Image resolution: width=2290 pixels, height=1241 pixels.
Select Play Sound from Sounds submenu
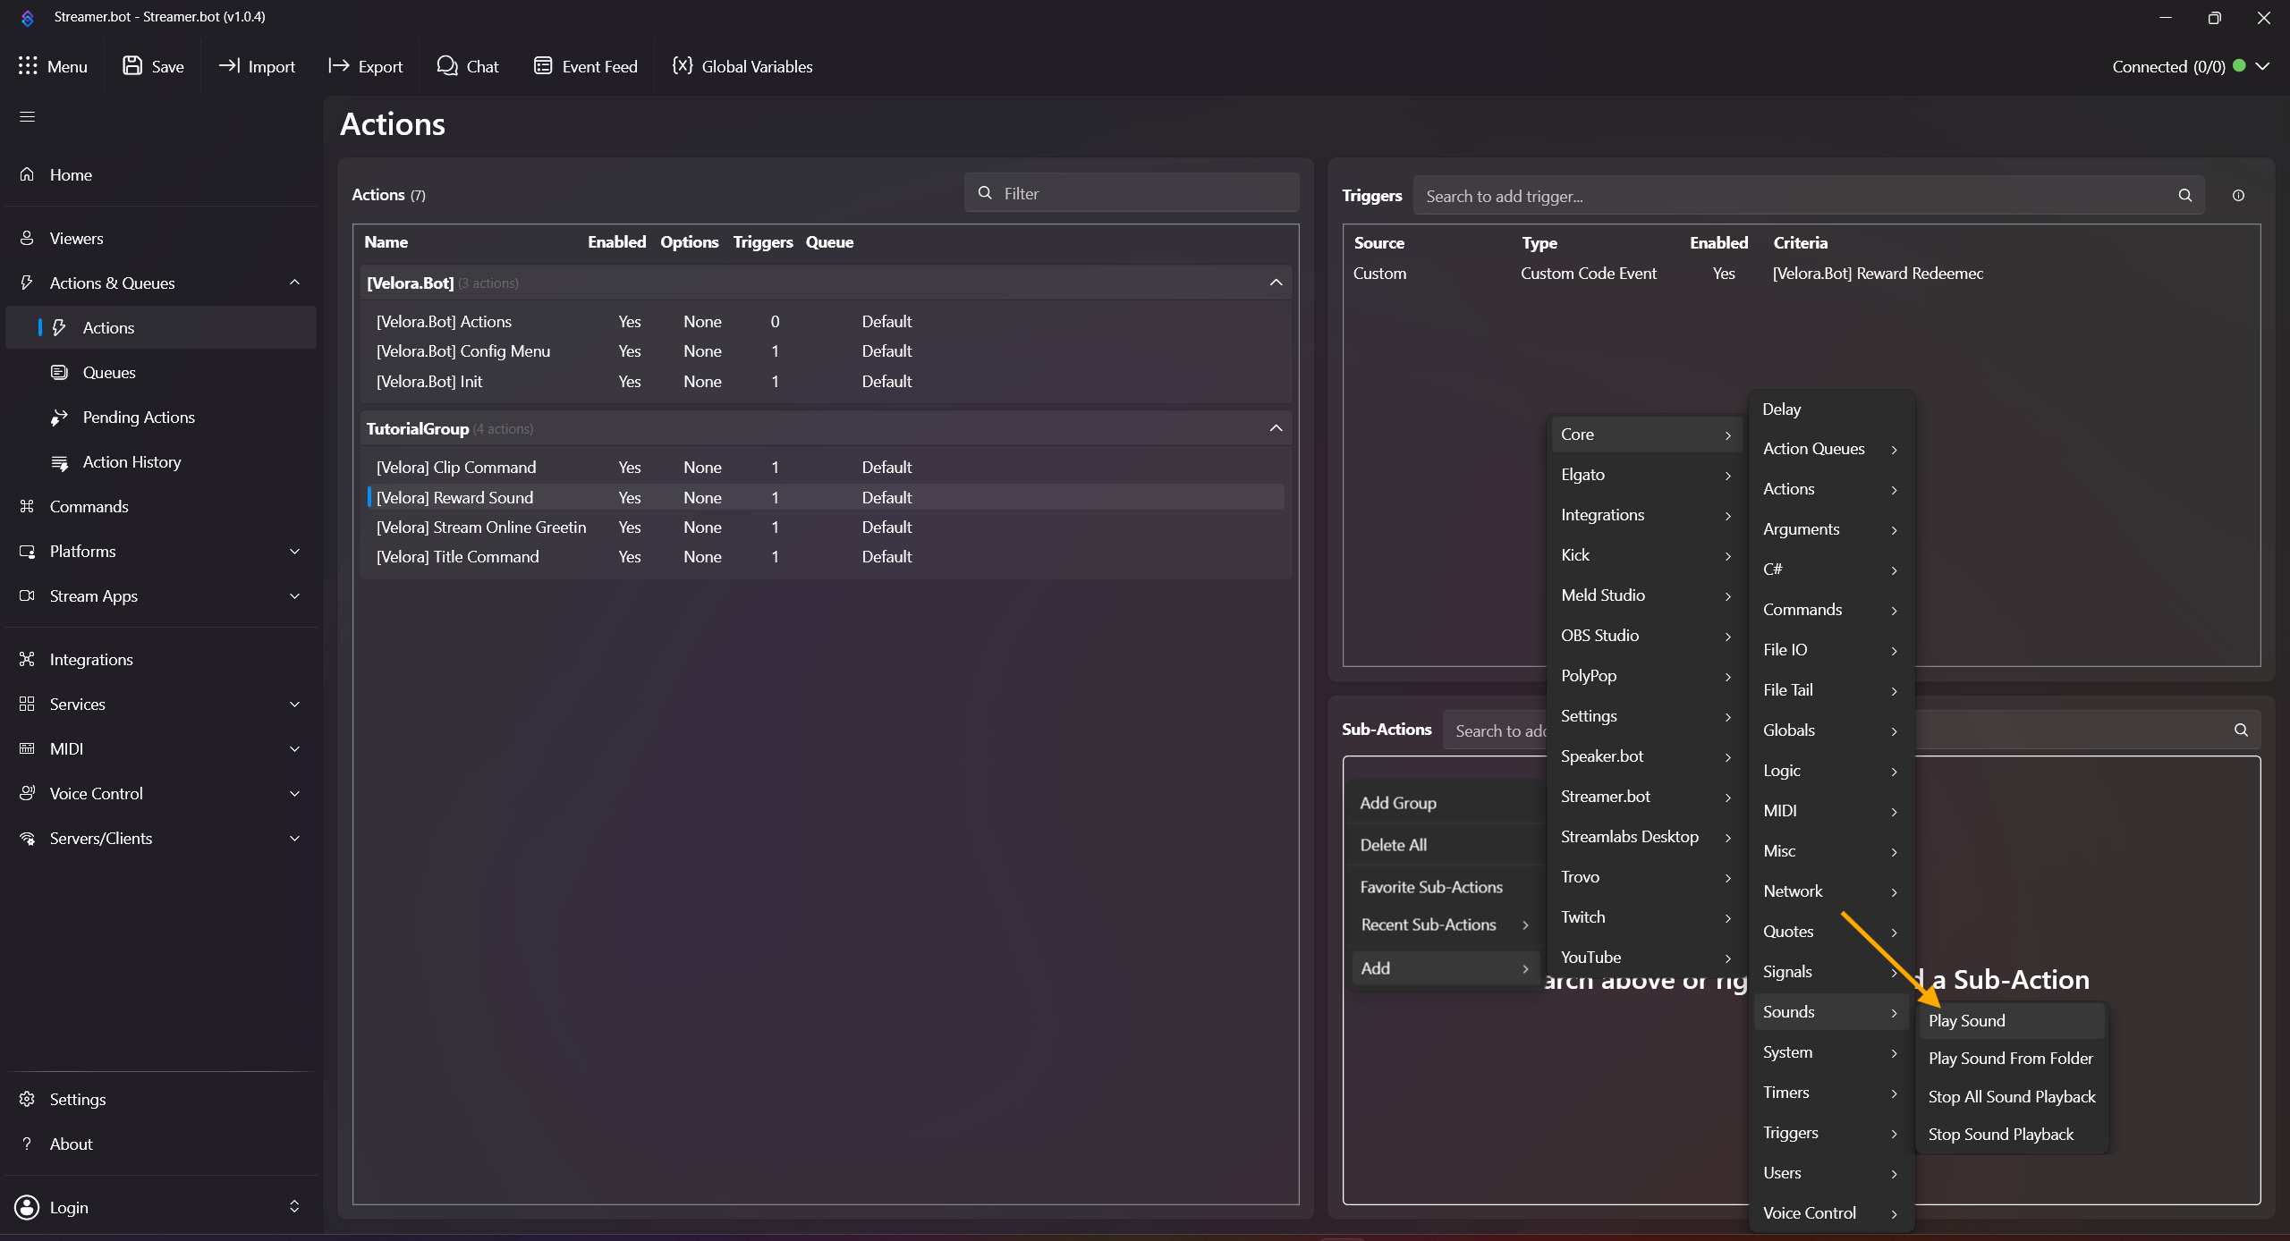click(x=1966, y=1021)
